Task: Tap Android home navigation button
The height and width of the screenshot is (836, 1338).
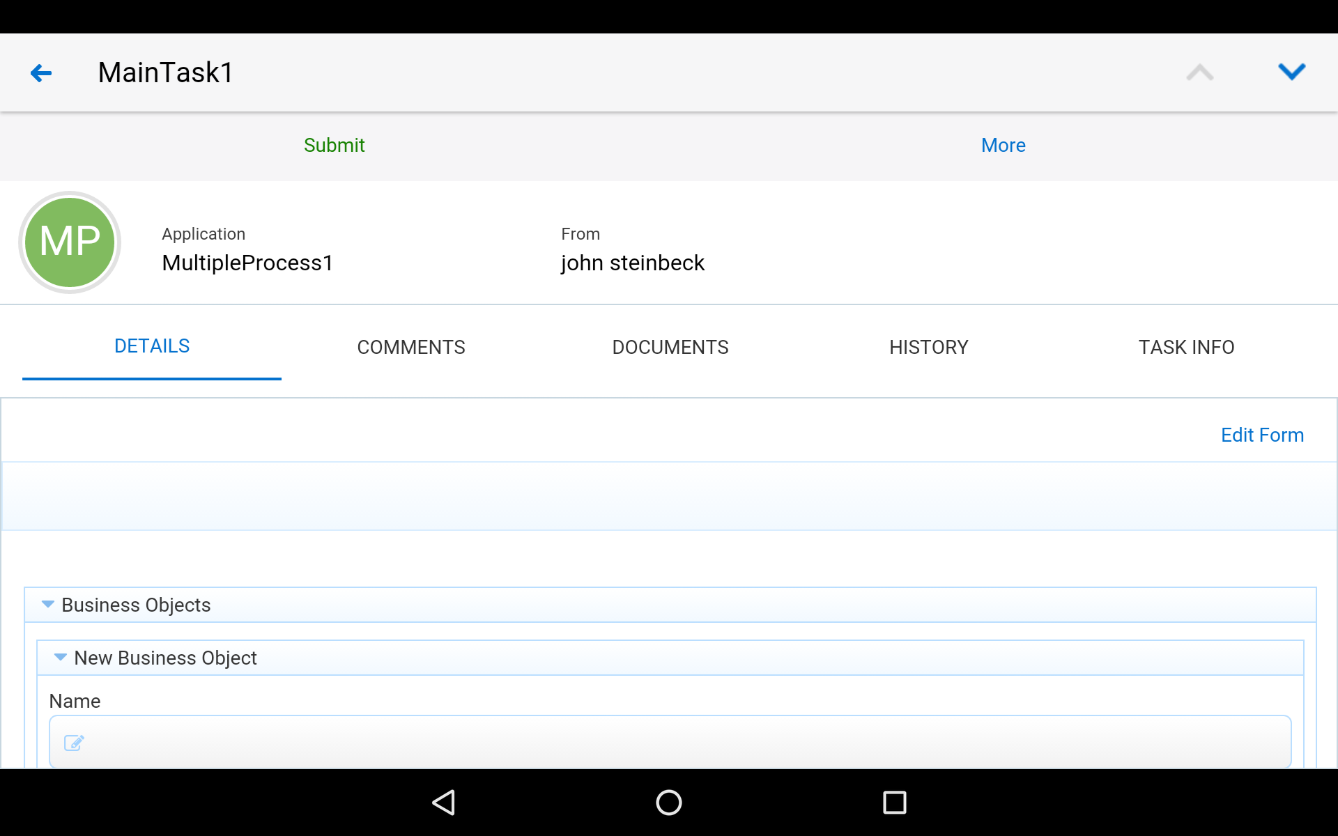Action: 669,803
